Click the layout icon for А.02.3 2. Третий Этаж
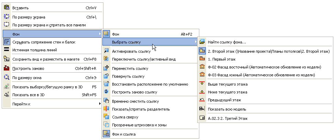The image size is (334, 140). coord(202,118)
